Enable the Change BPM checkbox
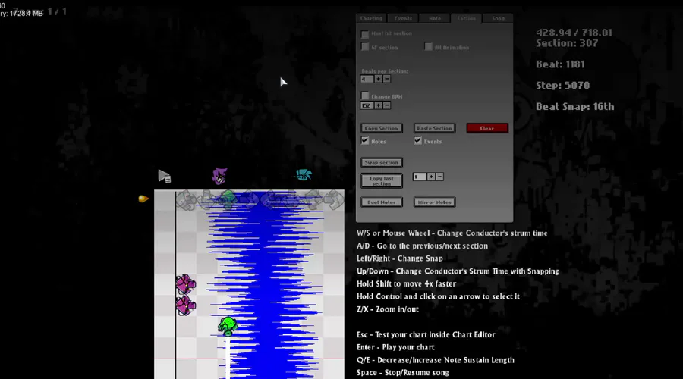Viewport: 683px width, 379px height. pos(364,96)
